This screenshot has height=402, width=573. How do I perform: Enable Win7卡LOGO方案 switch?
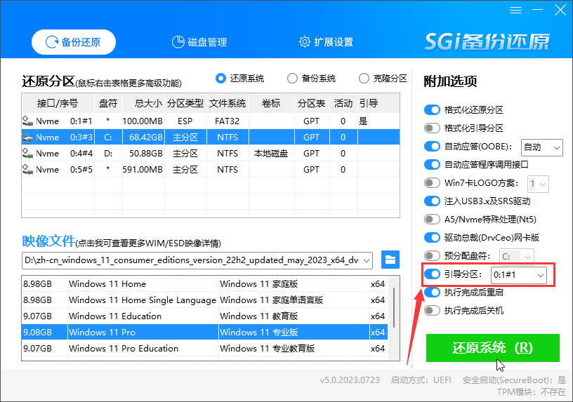pos(432,183)
